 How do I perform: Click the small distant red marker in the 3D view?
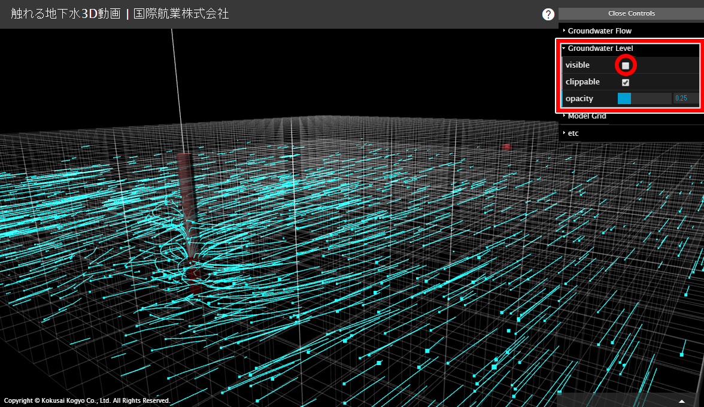point(506,147)
